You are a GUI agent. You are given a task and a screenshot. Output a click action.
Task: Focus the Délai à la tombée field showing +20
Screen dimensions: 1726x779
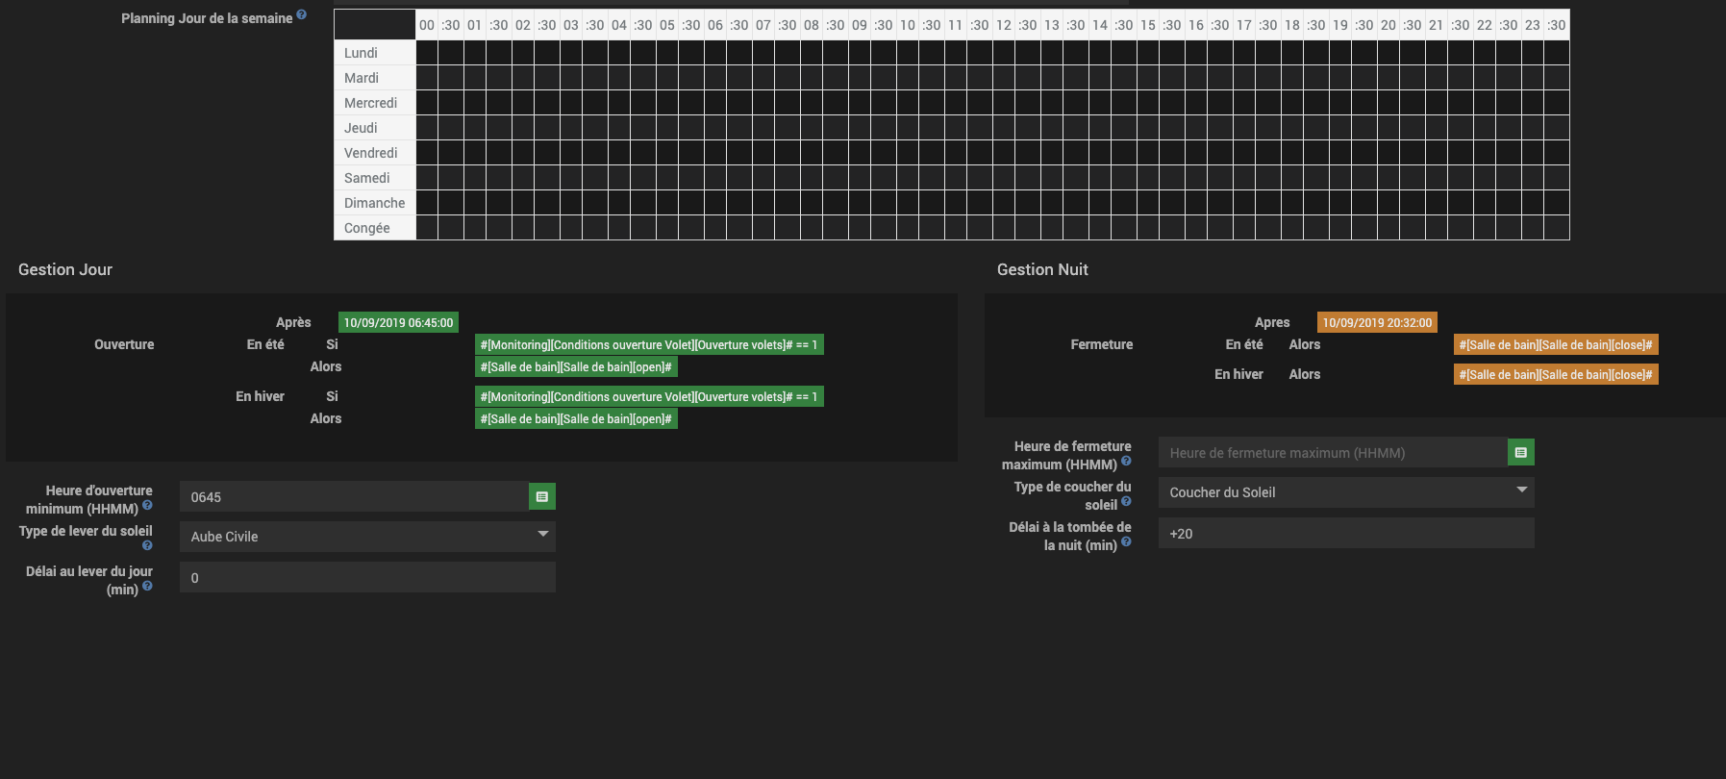[x=1346, y=533]
